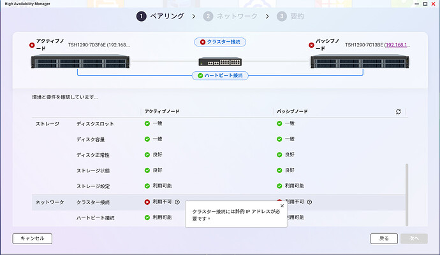440x255 pixels.
Task: Select step 1 ペアリング in wizard
Action: [x=161, y=16]
